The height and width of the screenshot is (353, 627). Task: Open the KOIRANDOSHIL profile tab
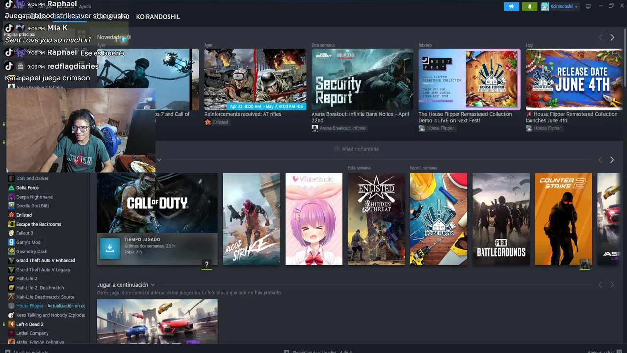click(x=158, y=17)
